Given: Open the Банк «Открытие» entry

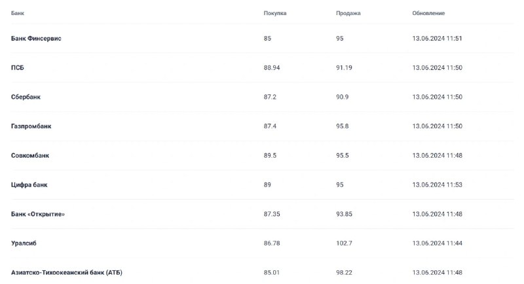Looking at the screenshot, I should point(38,214).
